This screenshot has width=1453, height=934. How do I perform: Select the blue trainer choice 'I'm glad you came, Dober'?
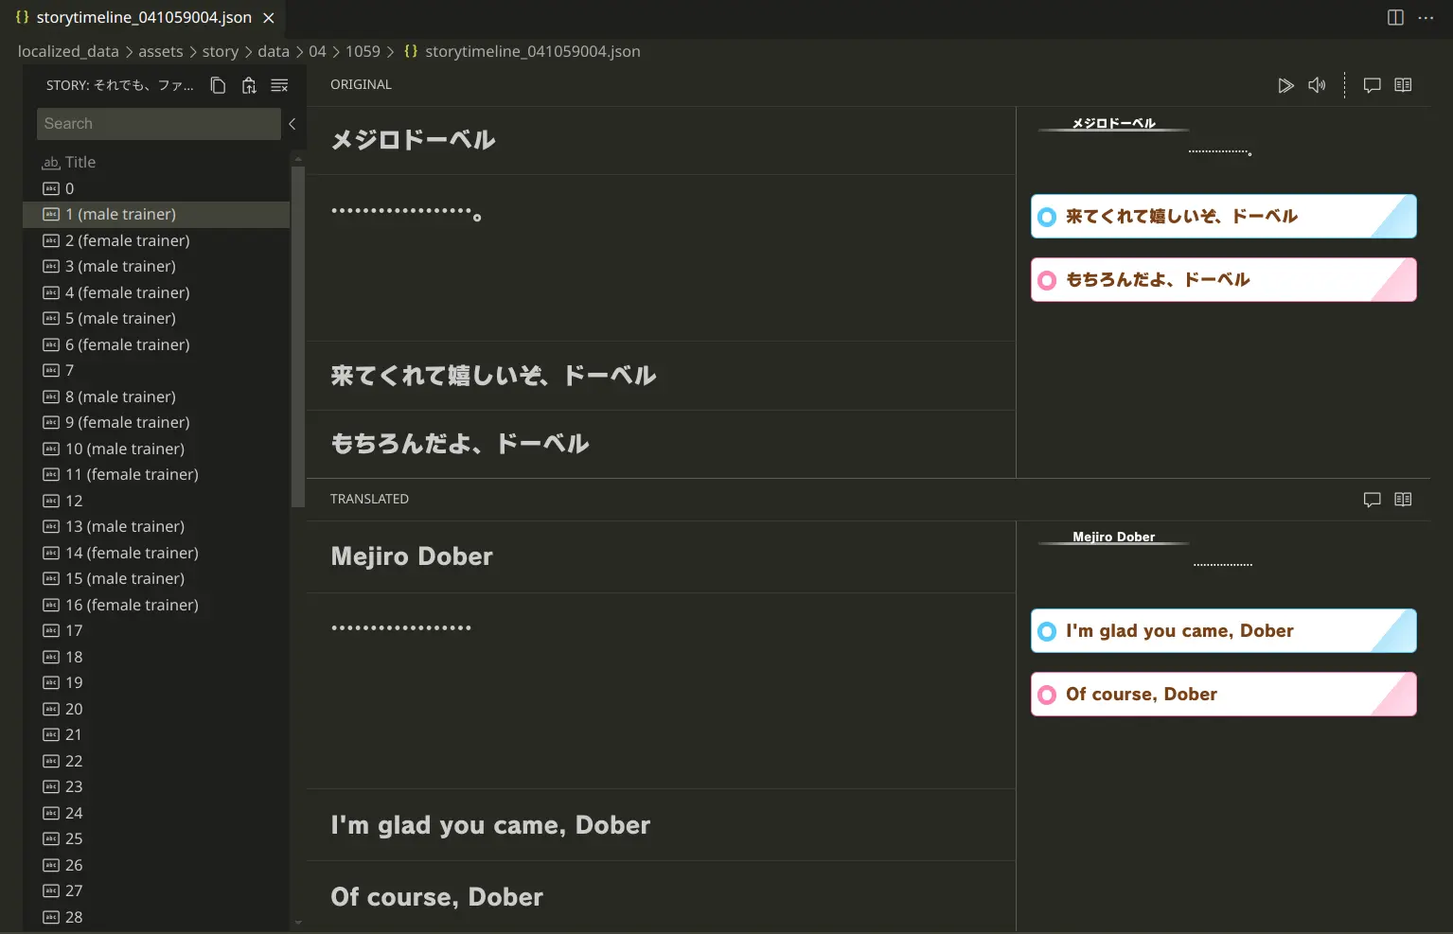pos(1222,630)
